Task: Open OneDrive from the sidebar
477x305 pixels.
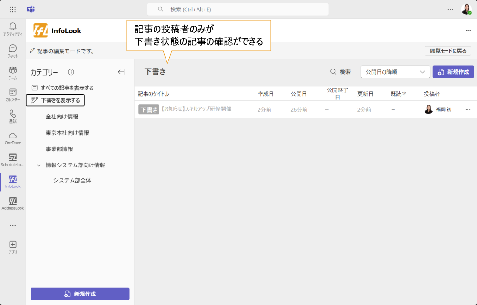Action: [13, 138]
